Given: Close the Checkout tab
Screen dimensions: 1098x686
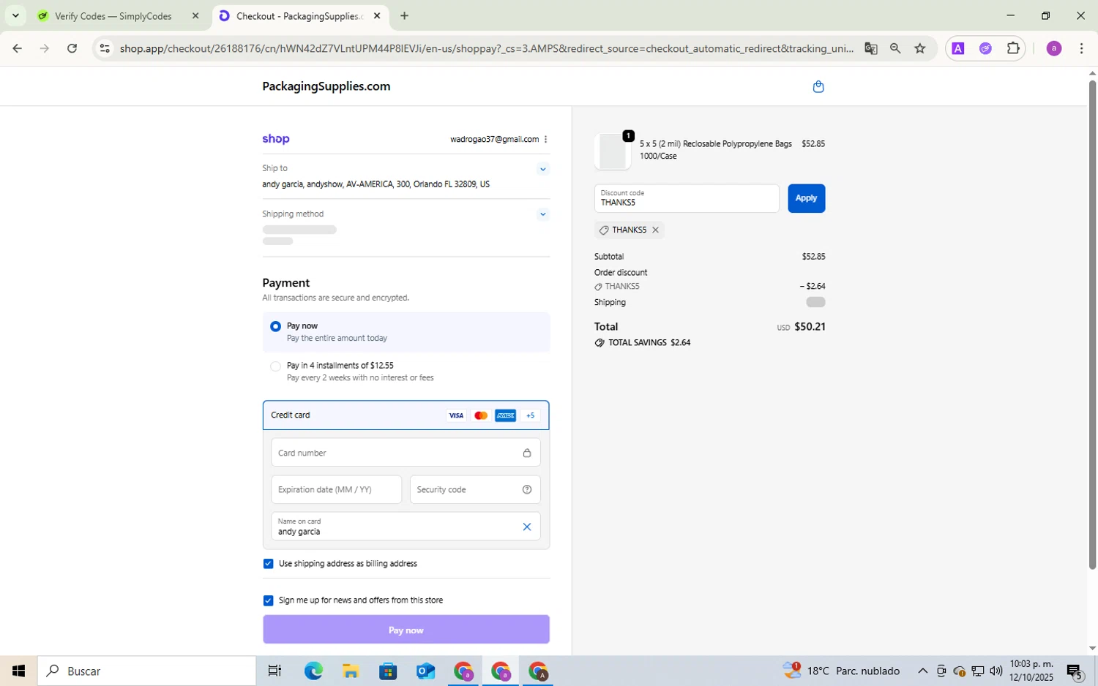Looking at the screenshot, I should tap(377, 16).
